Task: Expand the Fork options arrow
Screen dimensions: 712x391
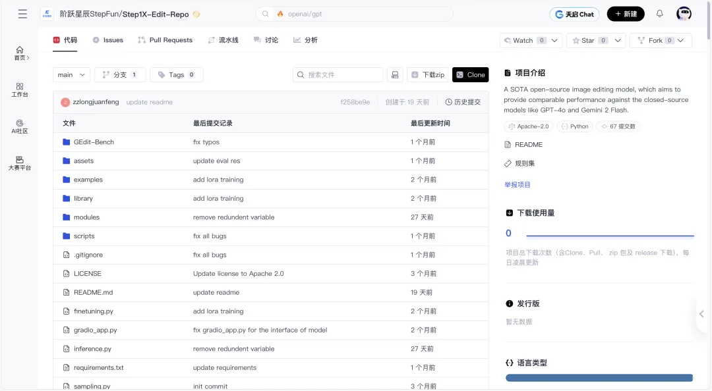Action: pyautogui.click(x=680, y=40)
